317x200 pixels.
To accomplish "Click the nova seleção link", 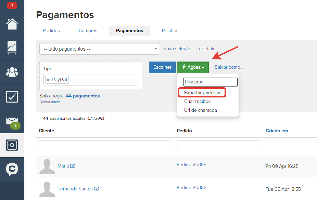I will click(177, 49).
